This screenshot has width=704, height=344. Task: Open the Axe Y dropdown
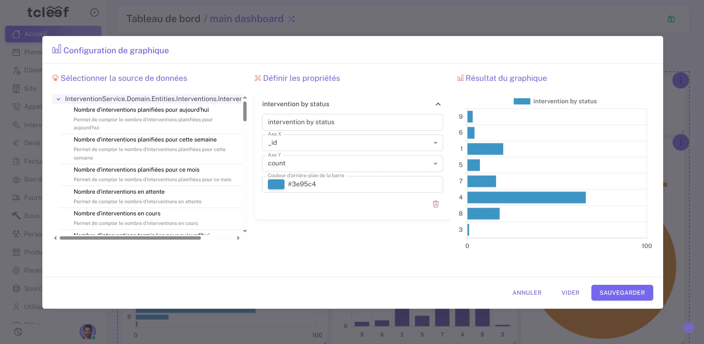tap(435, 164)
